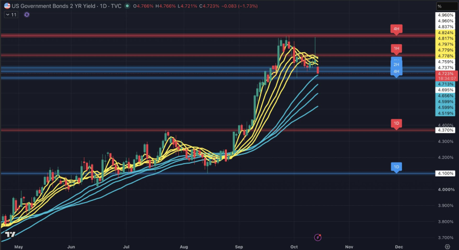
Task: Click the TradingView logo icon
Action: [10, 234]
